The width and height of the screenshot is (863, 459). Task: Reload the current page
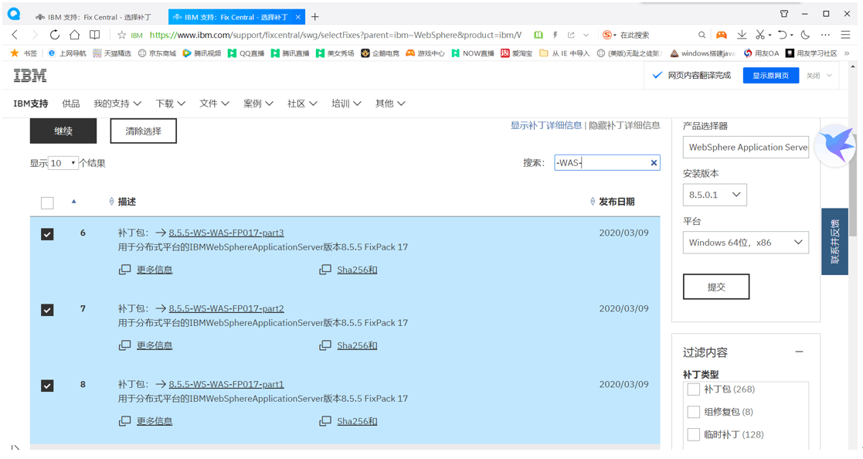[x=55, y=35]
